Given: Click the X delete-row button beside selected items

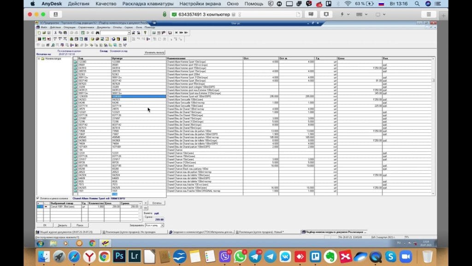Looking at the screenshot, I should [146, 203].
